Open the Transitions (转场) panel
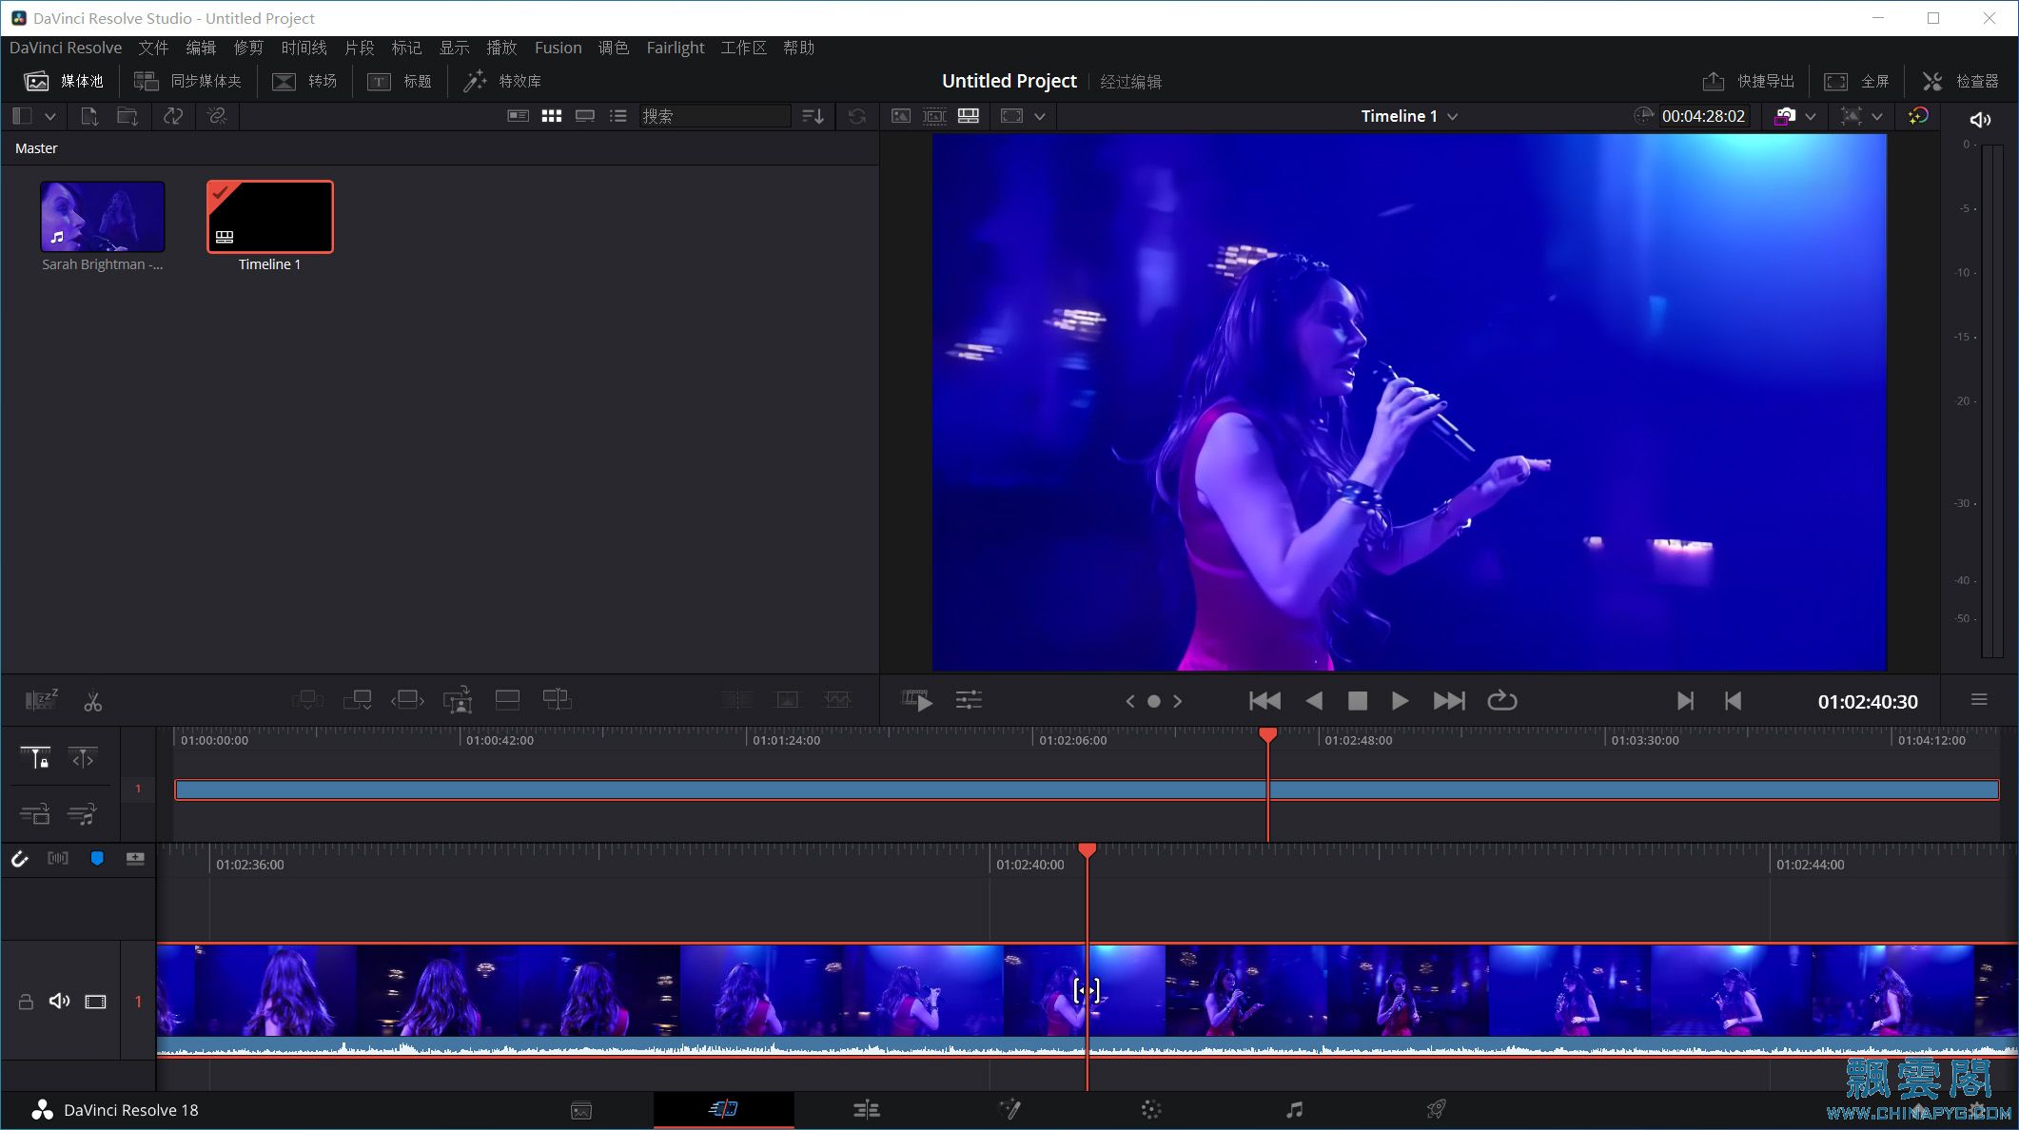This screenshot has width=2019, height=1130. 304,81
